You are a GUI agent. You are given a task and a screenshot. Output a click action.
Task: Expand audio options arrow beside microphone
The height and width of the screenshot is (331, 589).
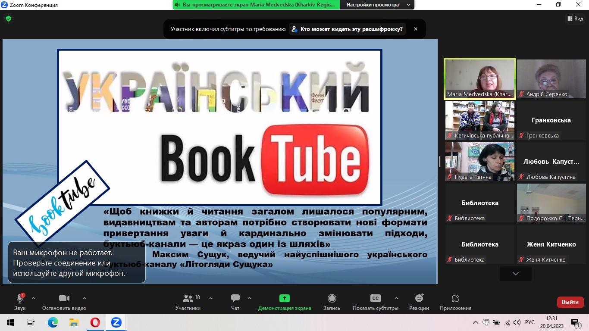[34, 298]
